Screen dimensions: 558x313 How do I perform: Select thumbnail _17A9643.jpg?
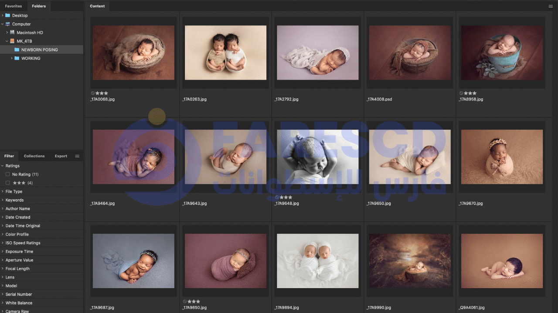[225, 156]
